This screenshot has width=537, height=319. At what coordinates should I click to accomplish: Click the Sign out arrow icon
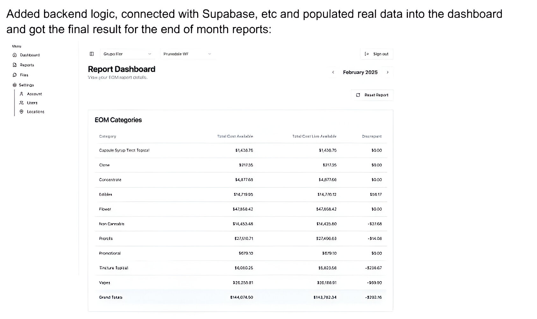(367, 54)
